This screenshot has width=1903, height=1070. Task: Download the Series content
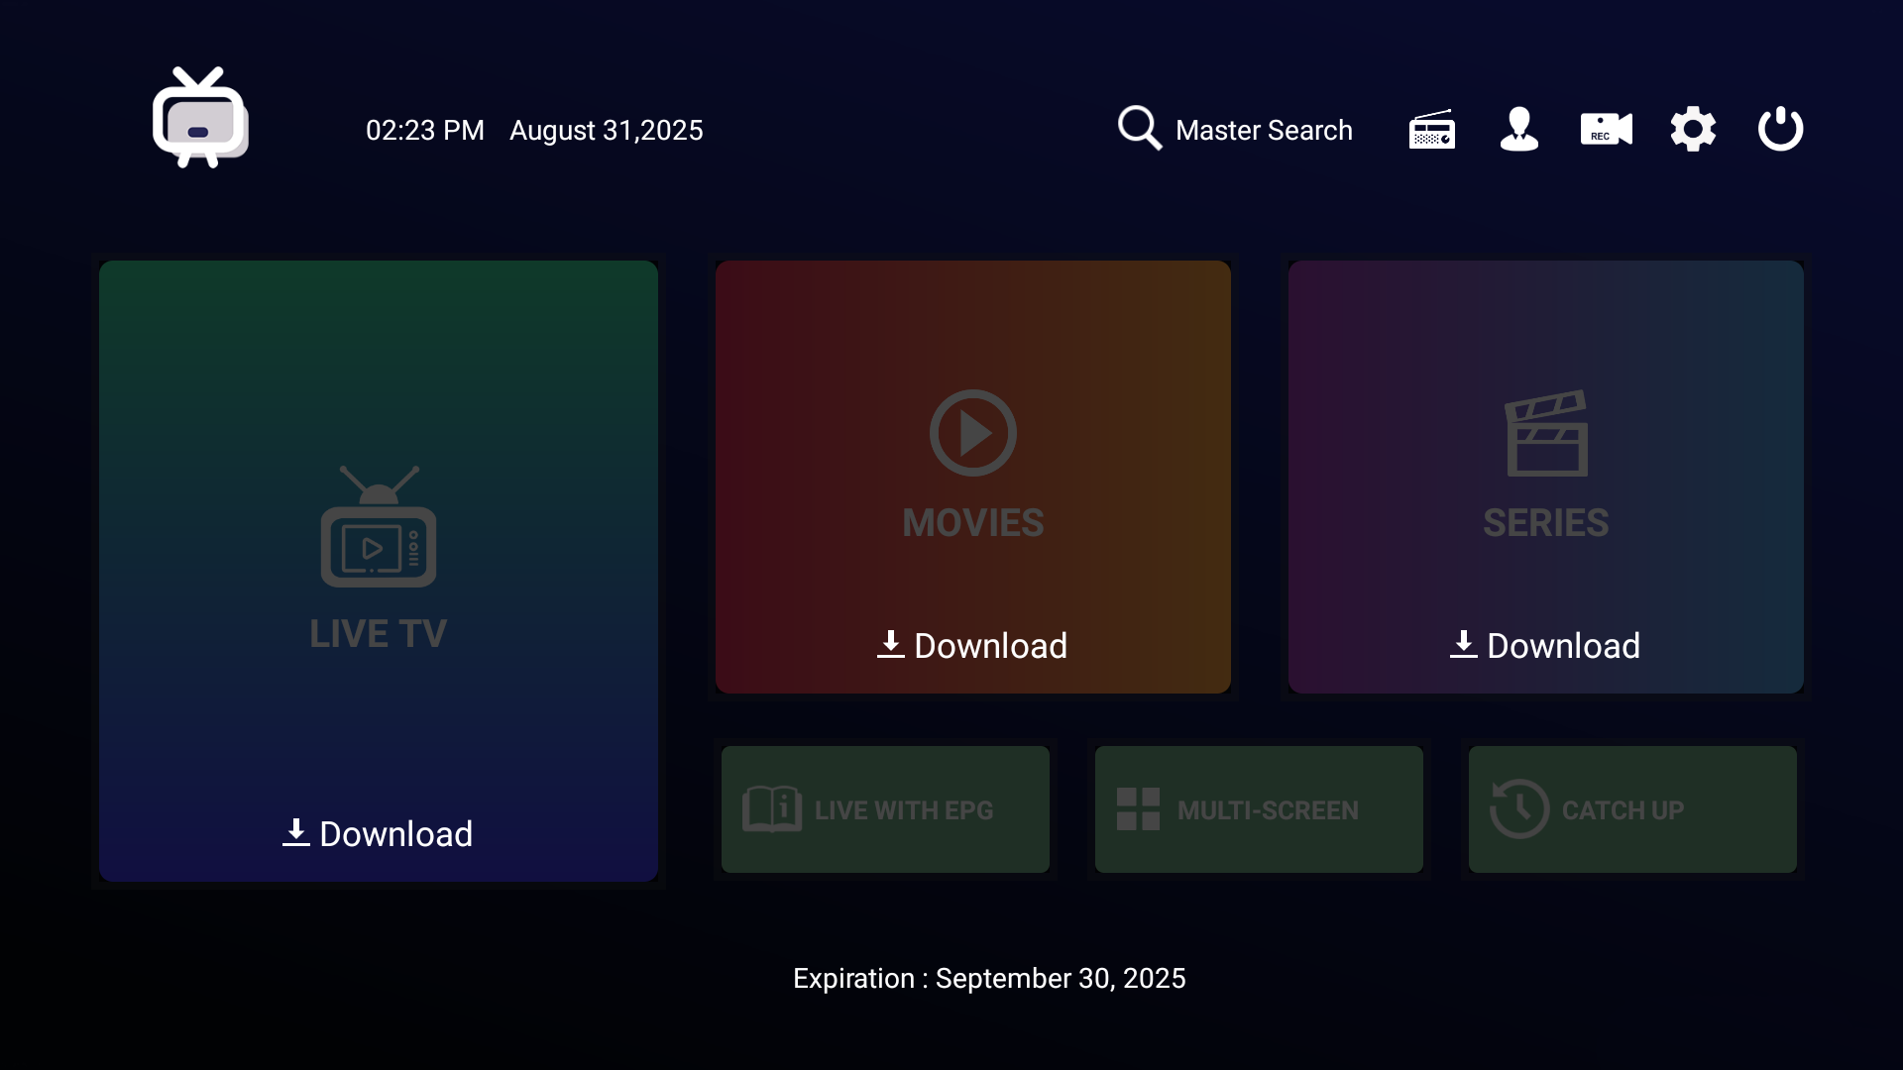coord(1545,646)
